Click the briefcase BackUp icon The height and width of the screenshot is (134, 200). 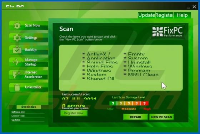pos(17,50)
